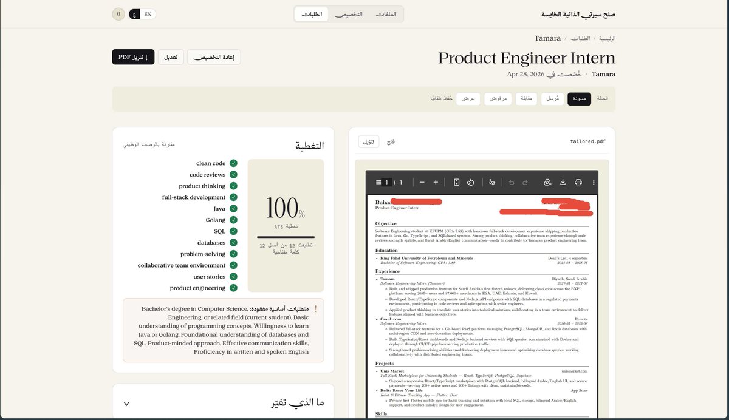729x420 pixels.
Task: Select the draw annotation tool in PDF viewer
Action: click(492, 182)
